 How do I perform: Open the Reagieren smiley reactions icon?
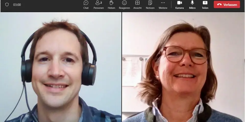pos(124,3)
